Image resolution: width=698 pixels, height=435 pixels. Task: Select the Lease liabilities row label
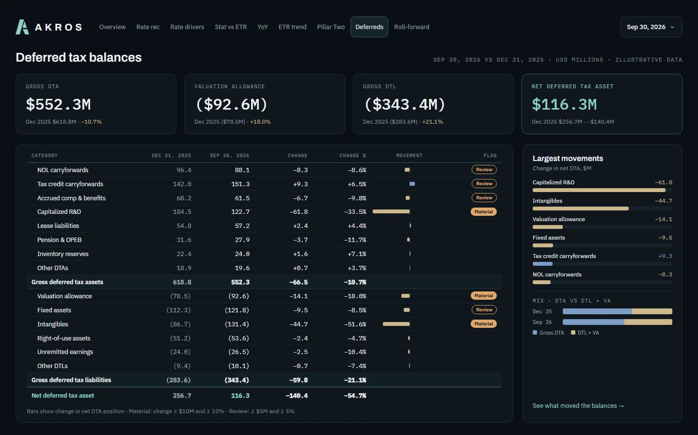tap(58, 226)
